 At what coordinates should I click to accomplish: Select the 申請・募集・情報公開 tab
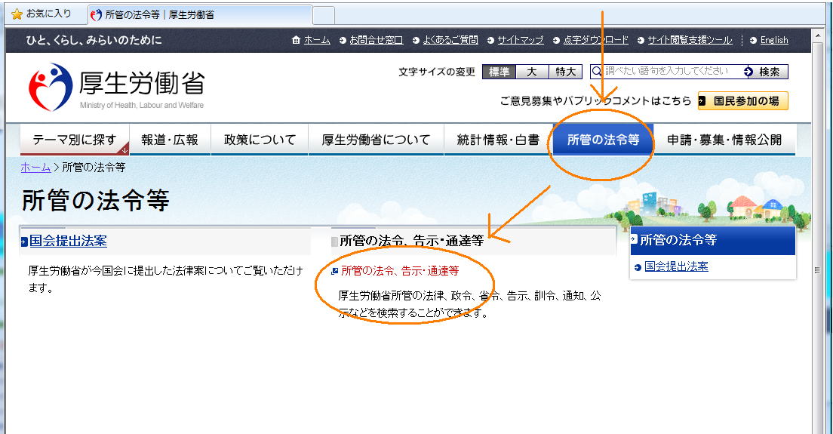[x=724, y=140]
